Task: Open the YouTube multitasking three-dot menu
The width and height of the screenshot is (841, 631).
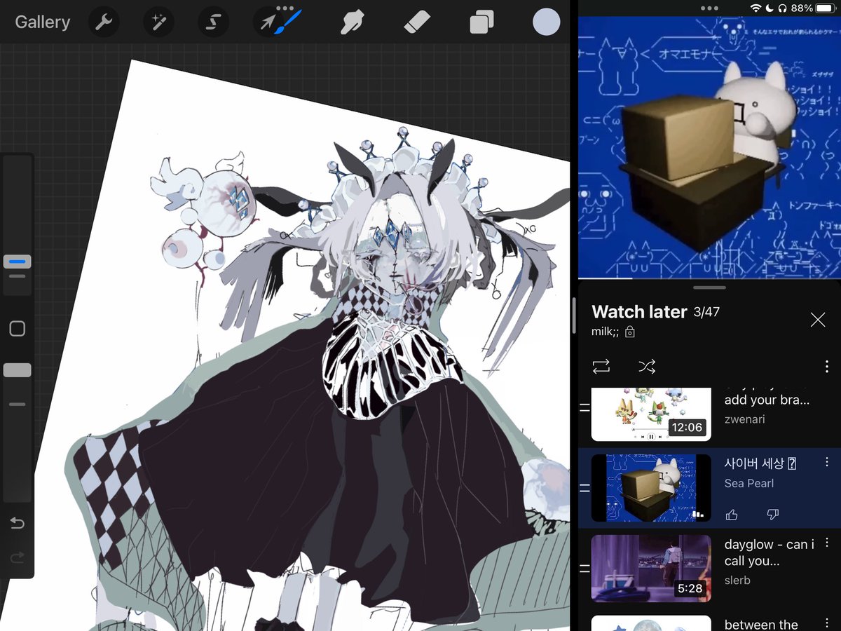Action: click(x=709, y=8)
